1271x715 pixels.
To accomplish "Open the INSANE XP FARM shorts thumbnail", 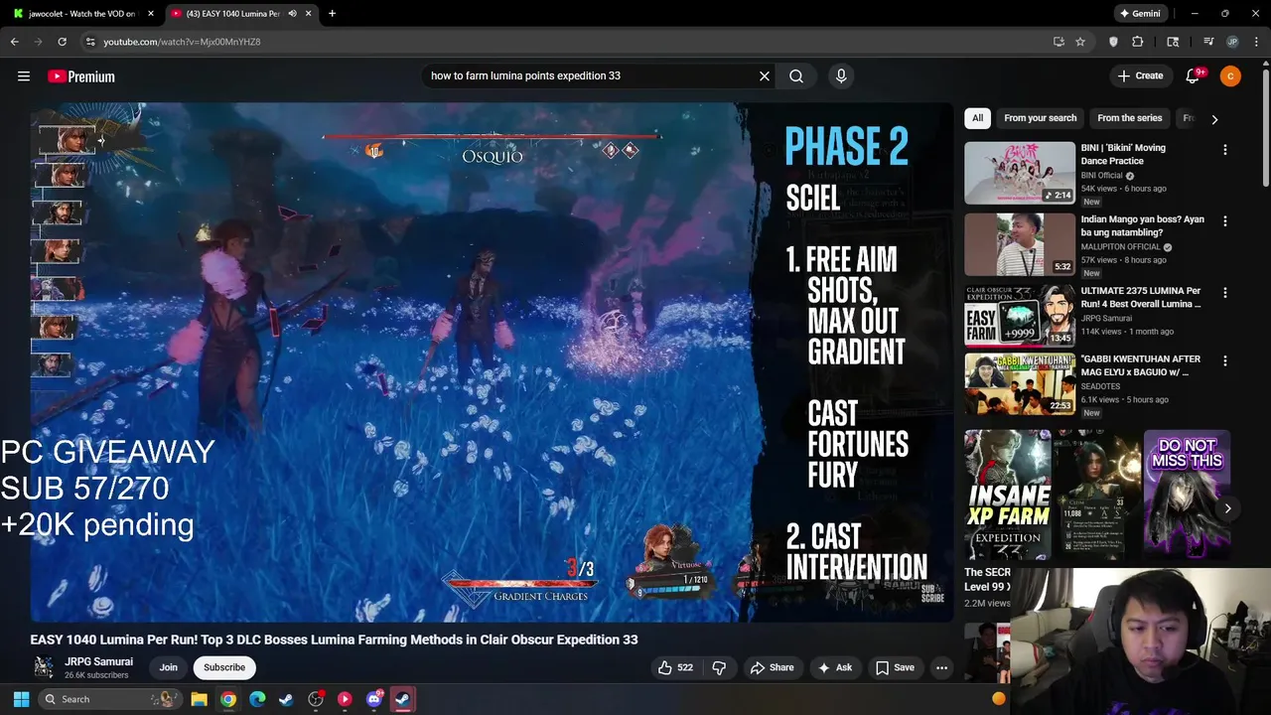I will pos(1007,494).
